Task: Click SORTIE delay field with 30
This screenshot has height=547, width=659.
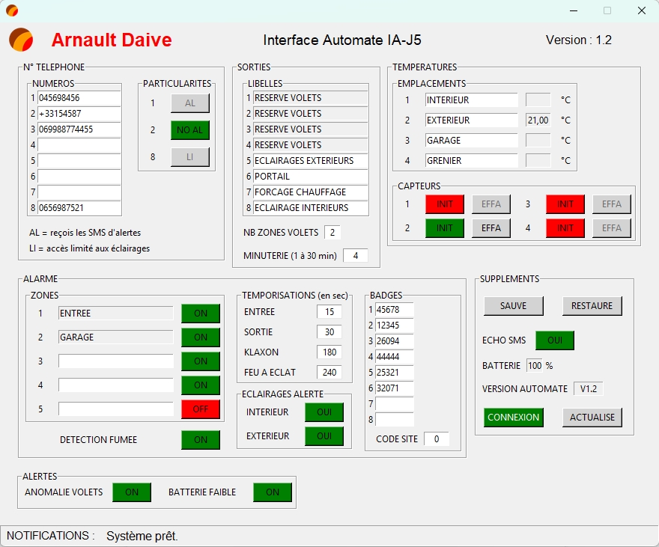Action: click(329, 332)
